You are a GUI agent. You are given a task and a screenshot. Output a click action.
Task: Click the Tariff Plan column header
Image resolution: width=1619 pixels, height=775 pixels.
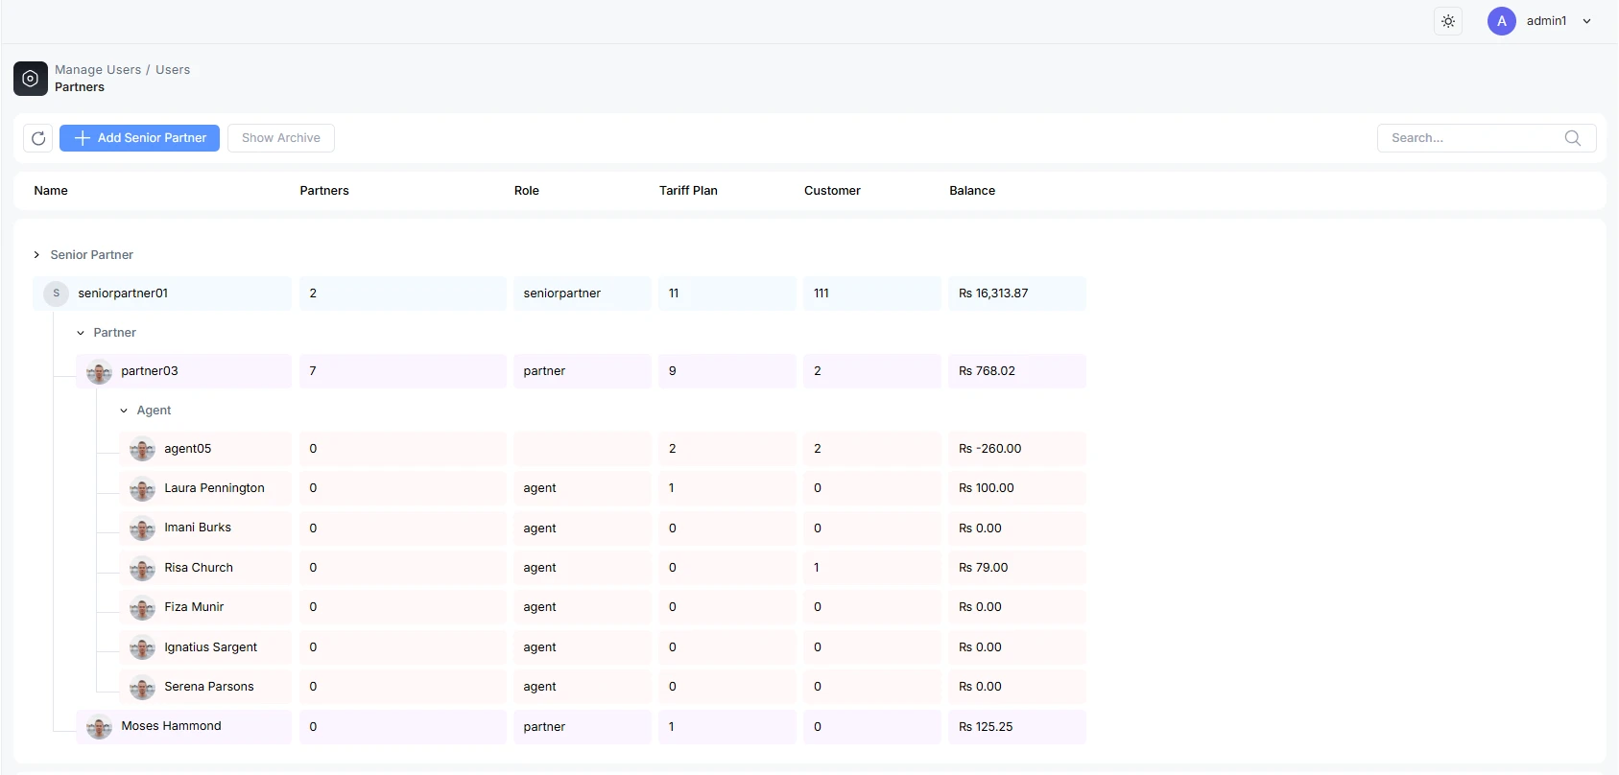pos(688,191)
